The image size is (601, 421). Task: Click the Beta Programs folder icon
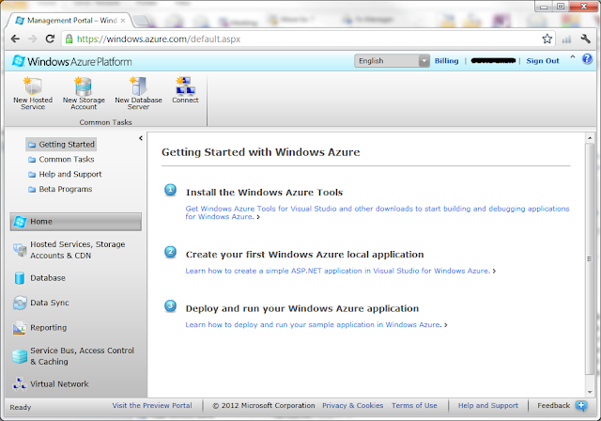(32, 190)
